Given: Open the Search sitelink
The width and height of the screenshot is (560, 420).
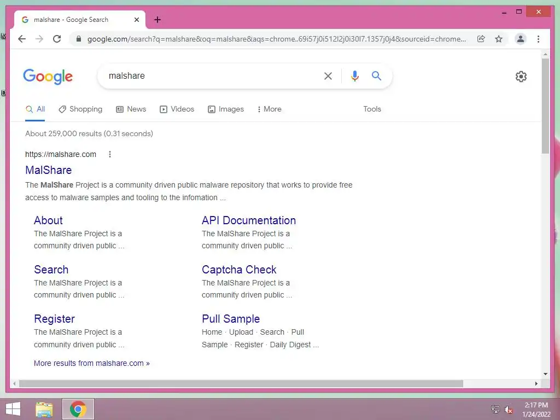Looking at the screenshot, I should 51,270.
